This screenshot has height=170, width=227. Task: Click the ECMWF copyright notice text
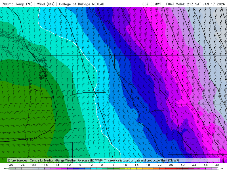(93, 160)
